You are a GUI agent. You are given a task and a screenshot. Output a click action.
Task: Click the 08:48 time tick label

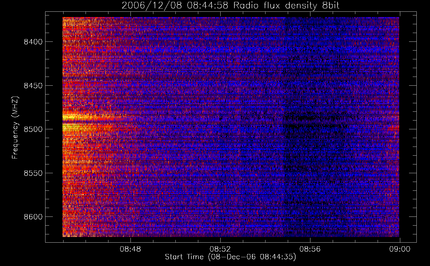click(130, 249)
